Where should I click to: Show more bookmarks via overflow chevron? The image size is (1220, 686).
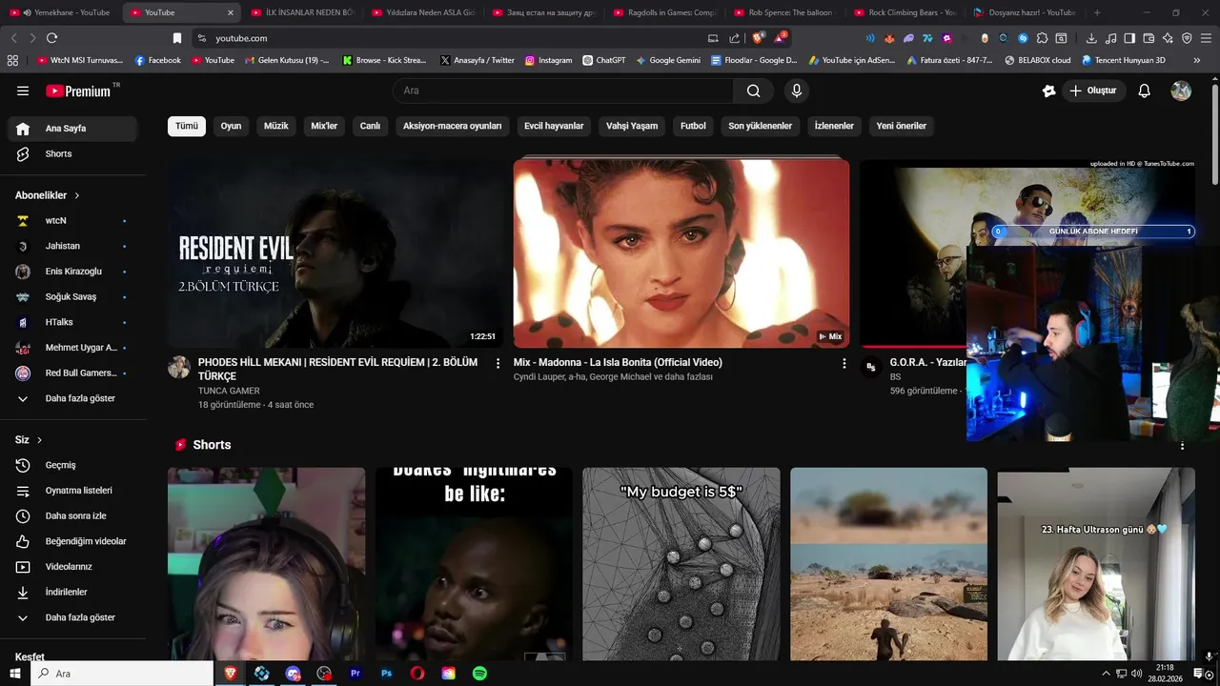[1197, 60]
